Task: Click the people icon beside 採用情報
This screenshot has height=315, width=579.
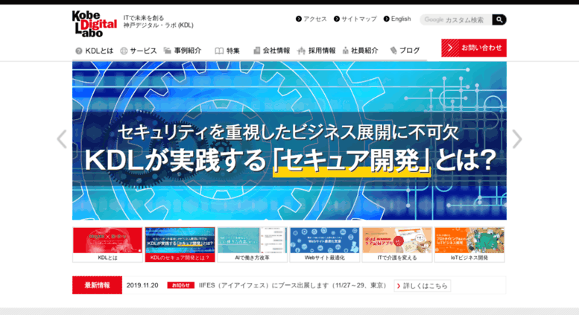Action: [301, 51]
